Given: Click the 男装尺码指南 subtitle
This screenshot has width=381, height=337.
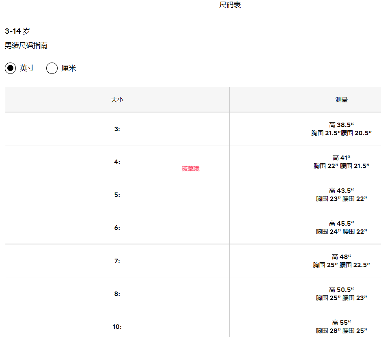Looking at the screenshot, I should coord(26,45).
